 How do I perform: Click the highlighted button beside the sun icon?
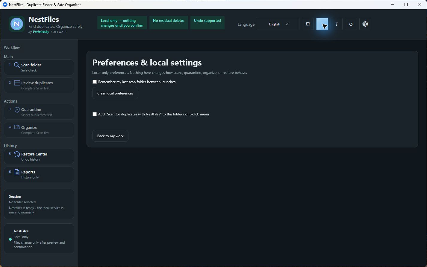pyautogui.click(x=322, y=24)
